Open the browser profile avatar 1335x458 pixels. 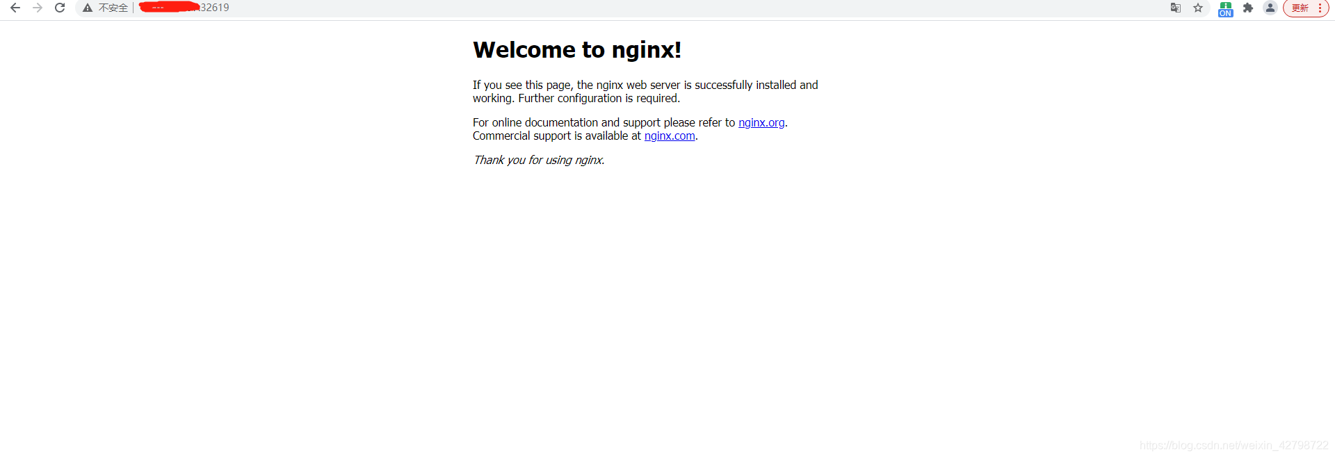pyautogui.click(x=1270, y=8)
